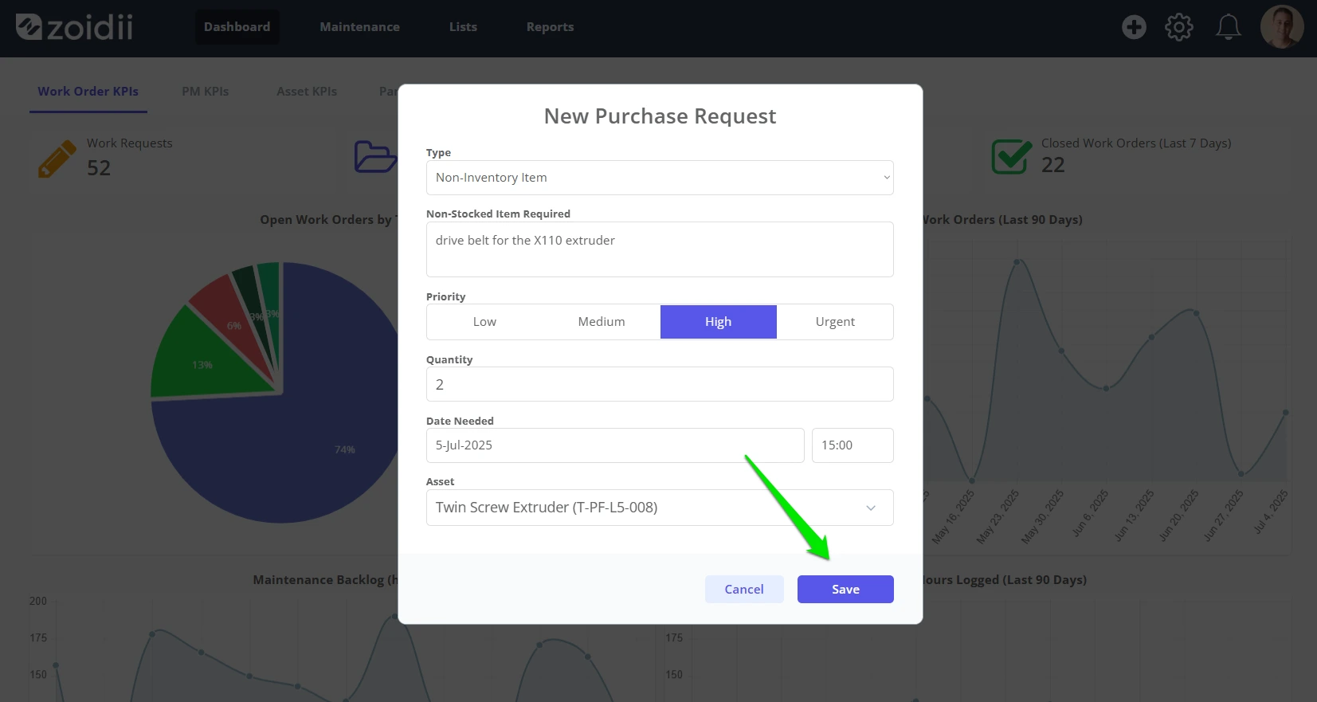Viewport: 1317px width, 702px height.
Task: Click Jul 4, 2025 axis label
Action: tap(1272, 512)
